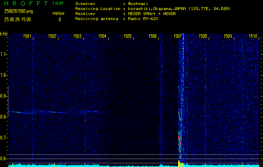Click the 1510 time marker
The image size is (263, 167).
pyautogui.click(x=253, y=36)
